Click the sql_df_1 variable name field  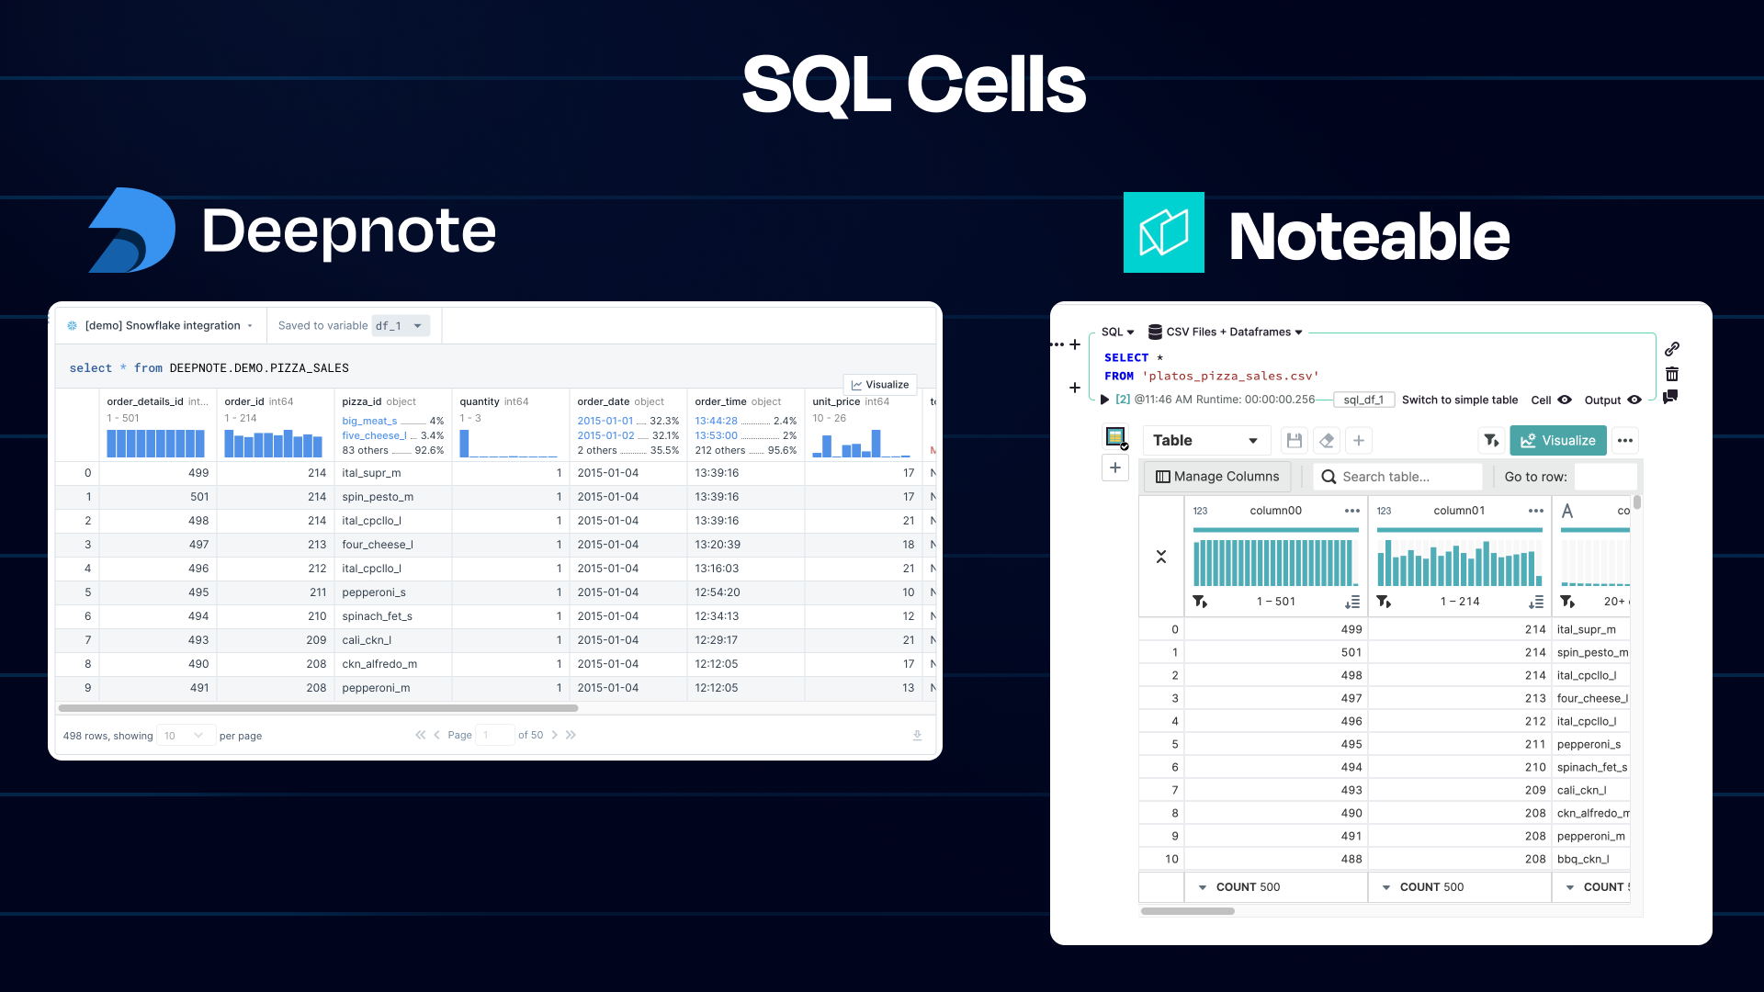click(1363, 400)
